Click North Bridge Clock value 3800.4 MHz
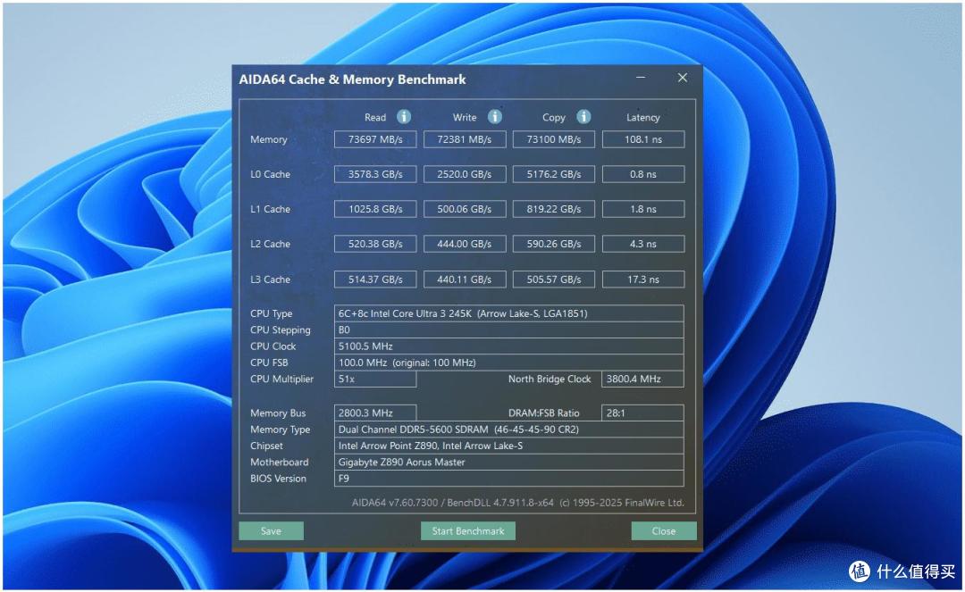 point(643,379)
